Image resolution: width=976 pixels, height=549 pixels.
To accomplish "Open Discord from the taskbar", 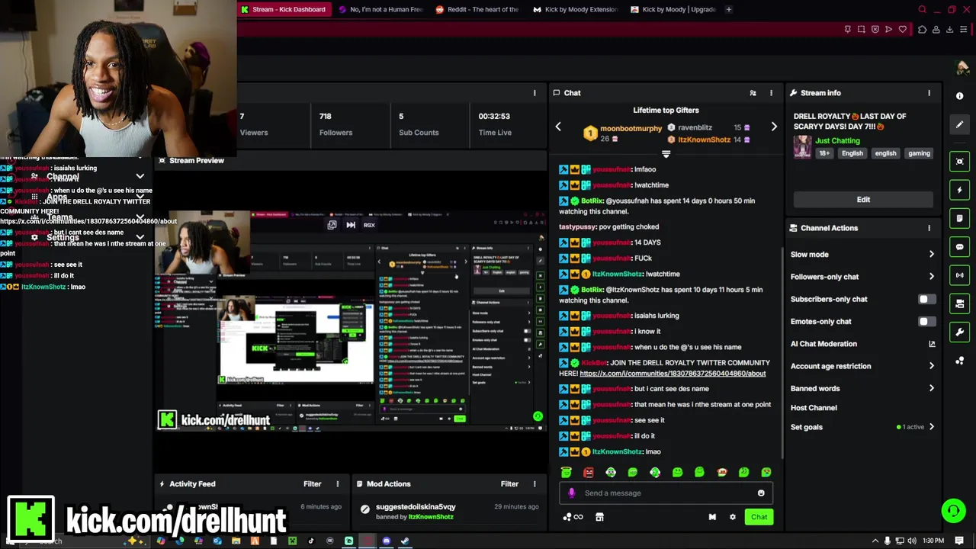I will click(386, 541).
